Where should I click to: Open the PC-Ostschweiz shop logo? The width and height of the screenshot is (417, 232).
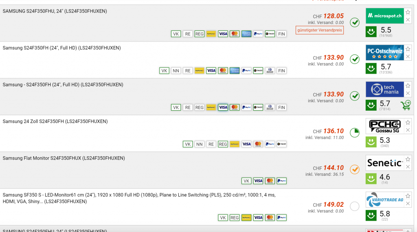pyautogui.click(x=385, y=53)
